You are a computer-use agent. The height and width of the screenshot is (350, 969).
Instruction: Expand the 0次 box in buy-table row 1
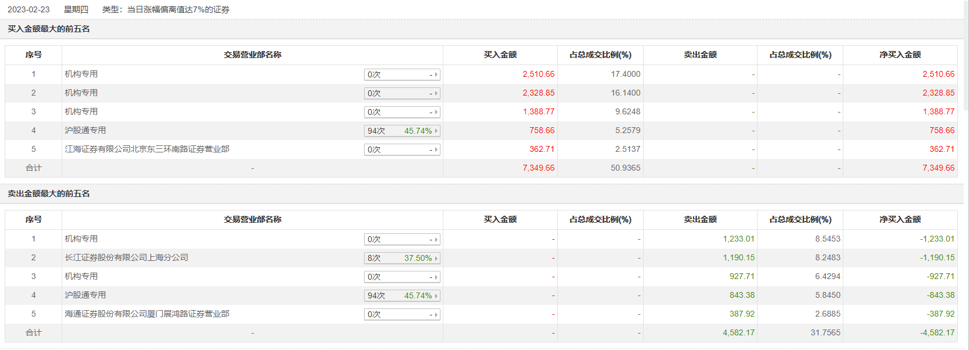402,74
